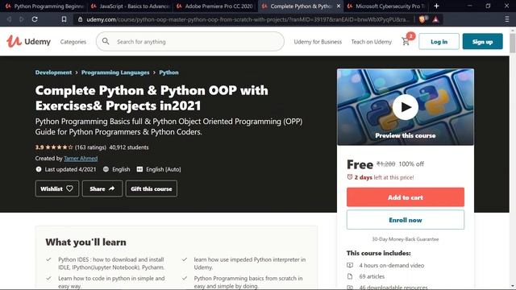
Task: Click the Log in button
Action: 439,41
